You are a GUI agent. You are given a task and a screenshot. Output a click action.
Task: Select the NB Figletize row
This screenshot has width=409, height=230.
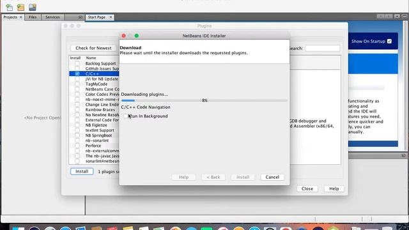coord(94,125)
